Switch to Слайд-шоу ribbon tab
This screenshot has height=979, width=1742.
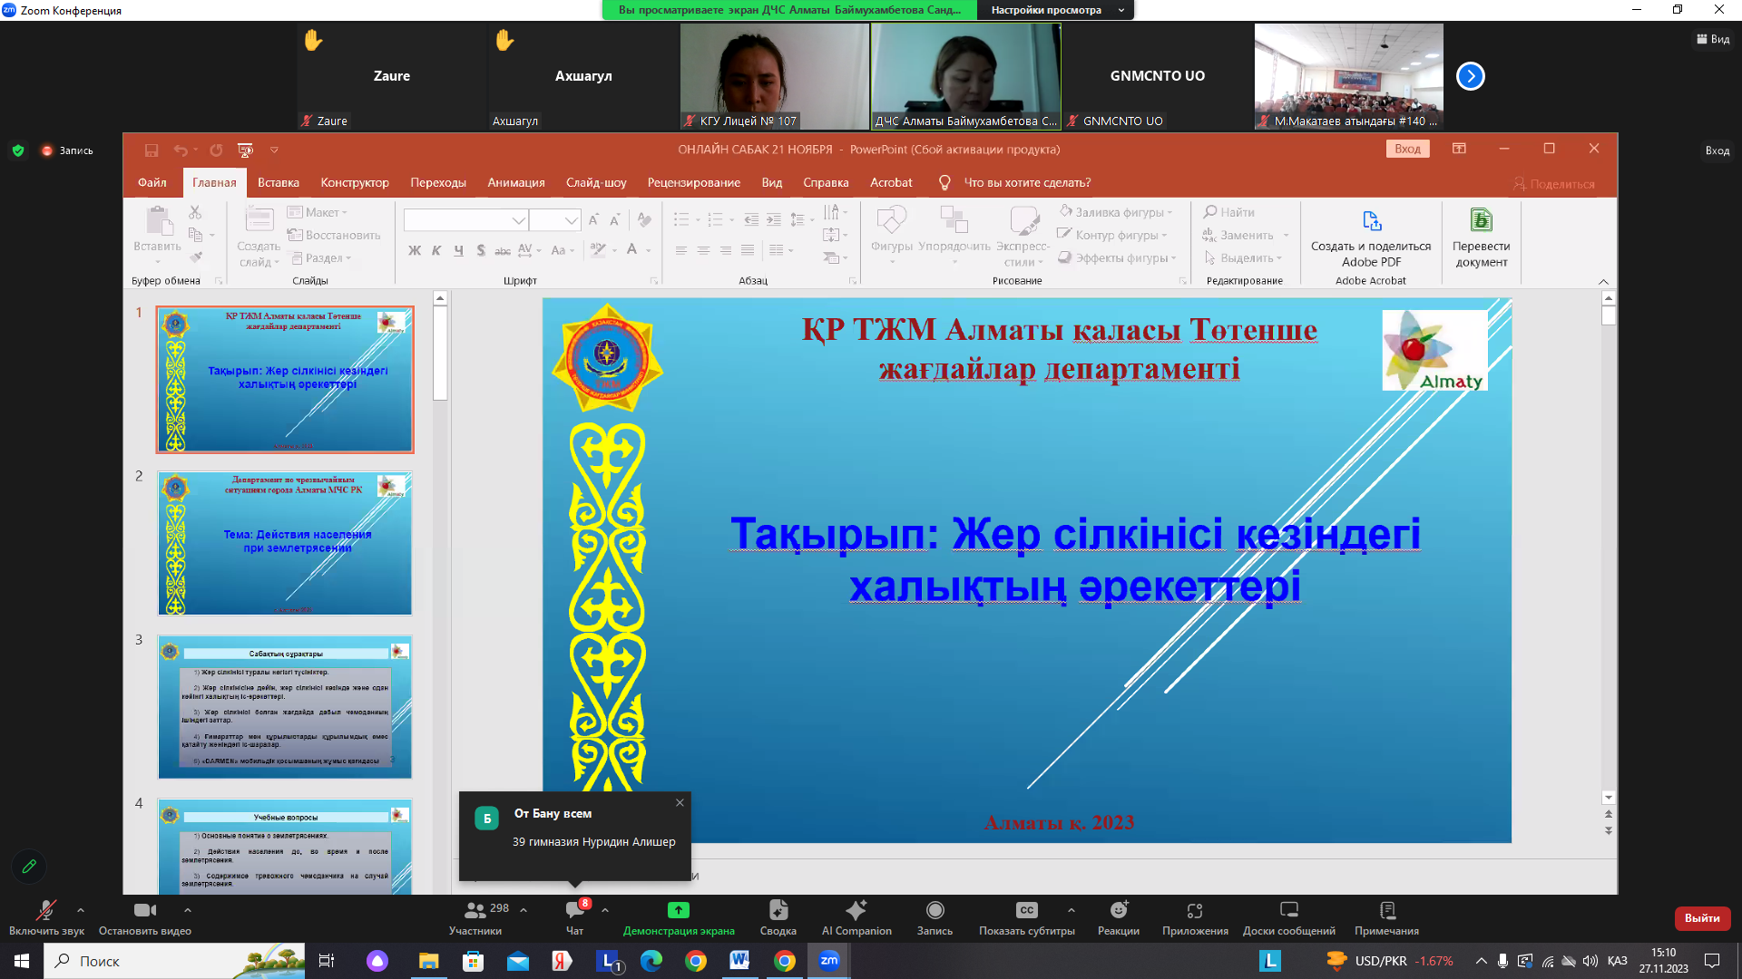coord(596,182)
